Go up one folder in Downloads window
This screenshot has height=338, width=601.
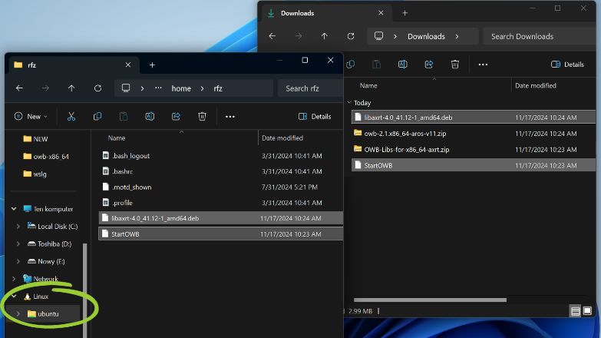324,36
